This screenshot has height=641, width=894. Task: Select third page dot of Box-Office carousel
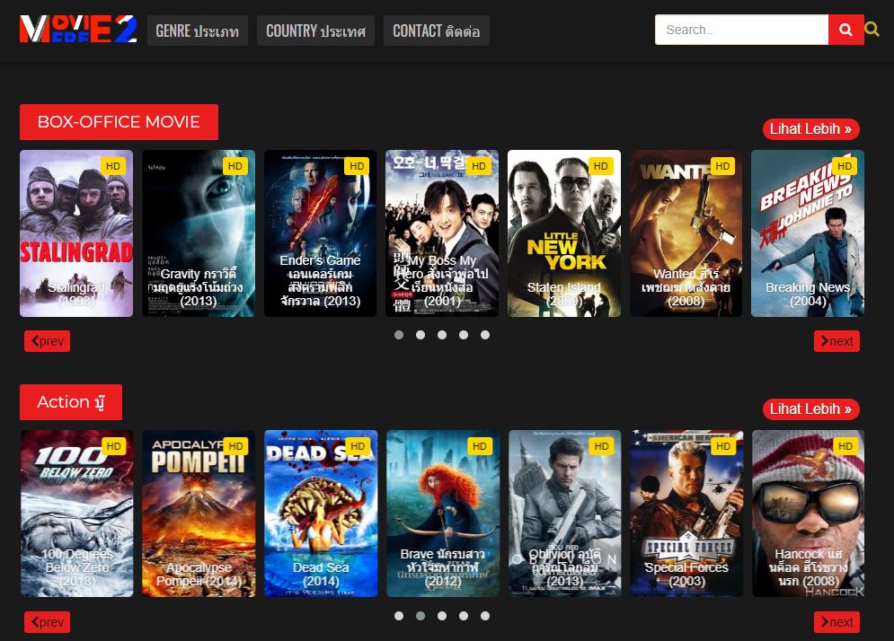[442, 335]
